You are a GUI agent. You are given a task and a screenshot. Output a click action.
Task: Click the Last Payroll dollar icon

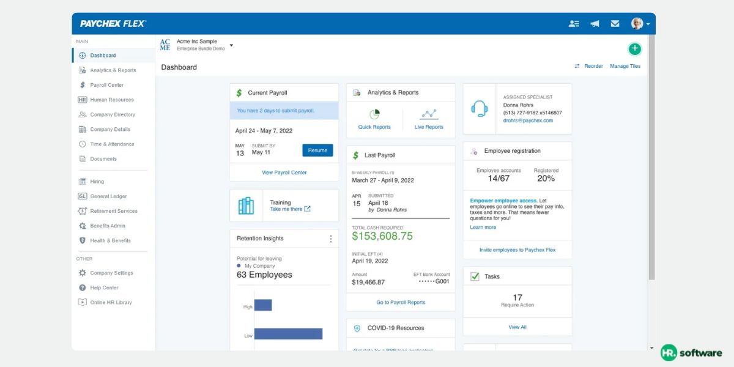(x=356, y=155)
